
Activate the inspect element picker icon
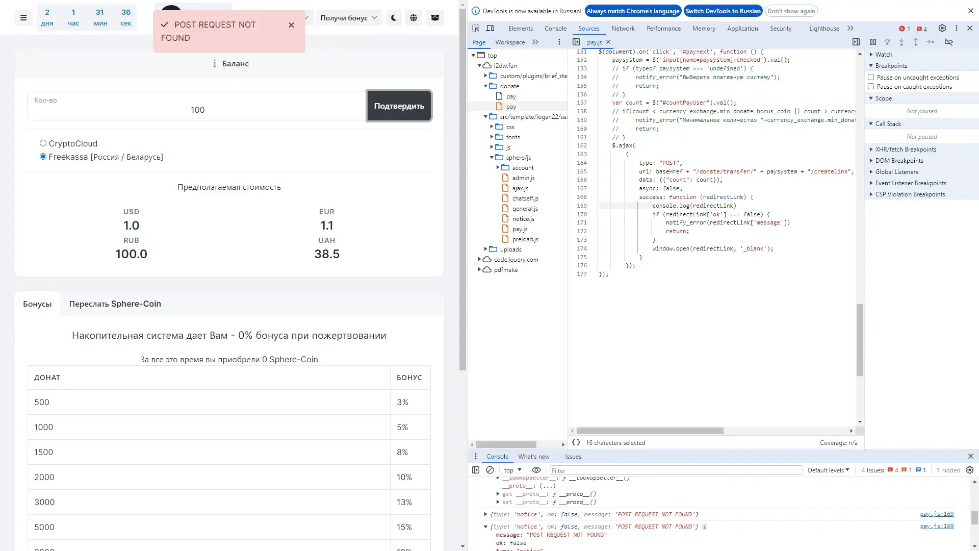tap(476, 29)
